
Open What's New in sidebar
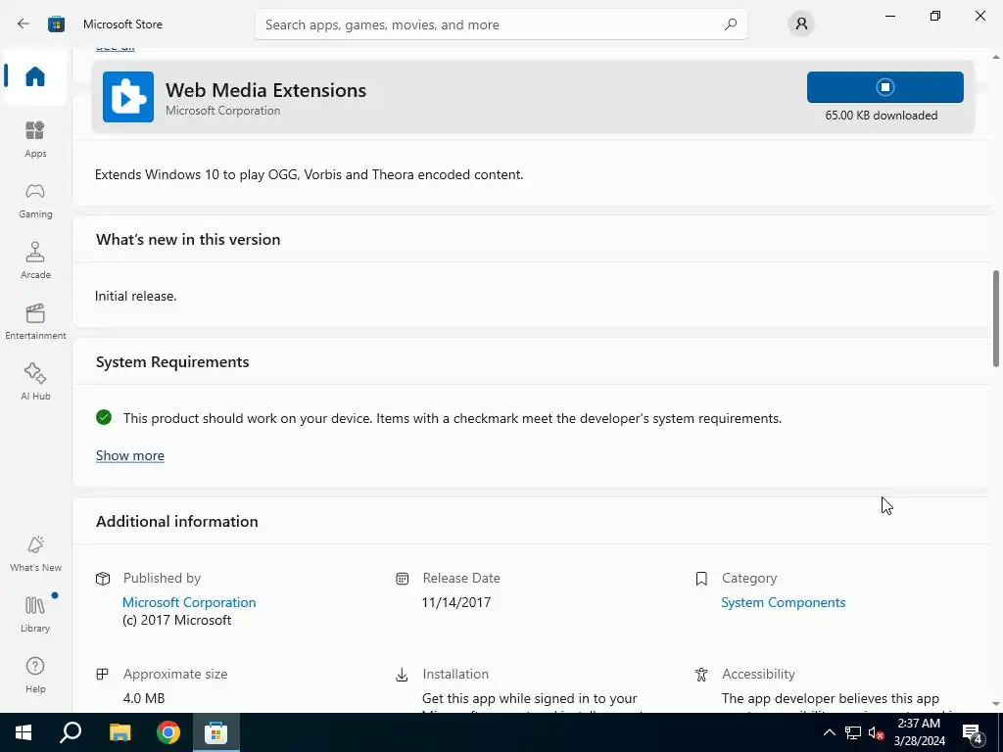[x=35, y=554]
